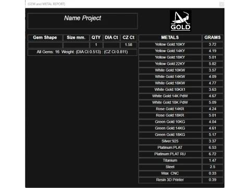This screenshot has height=188, width=250.
Task: Select the Gem Shape column header
Action: coord(45,38)
